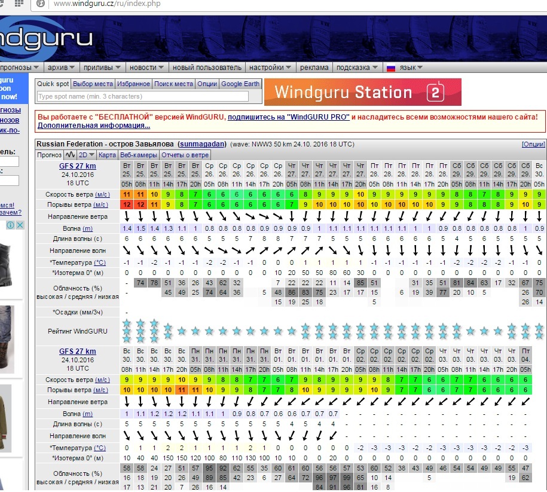
Task: Open новый пользователь menu item
Action: tap(207, 68)
